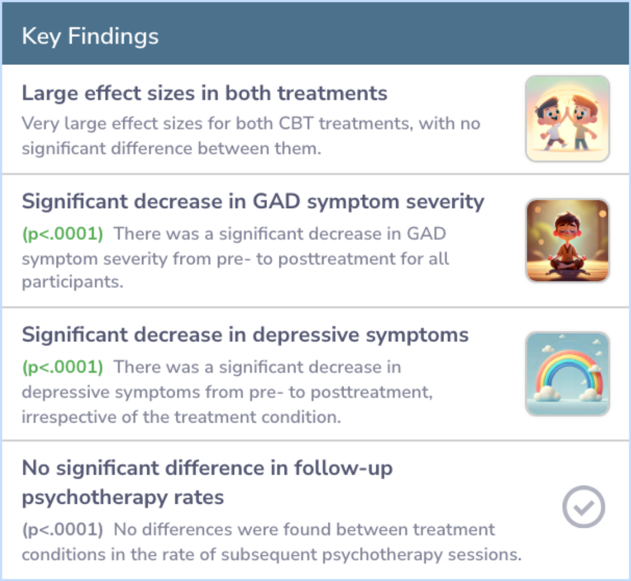The image size is (631, 581).
Task: Click 'Significant decrease in depressive symptoms' heading
Action: pyautogui.click(x=245, y=335)
